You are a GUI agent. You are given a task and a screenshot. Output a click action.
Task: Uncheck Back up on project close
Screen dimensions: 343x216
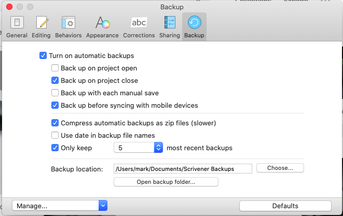[x=55, y=80]
